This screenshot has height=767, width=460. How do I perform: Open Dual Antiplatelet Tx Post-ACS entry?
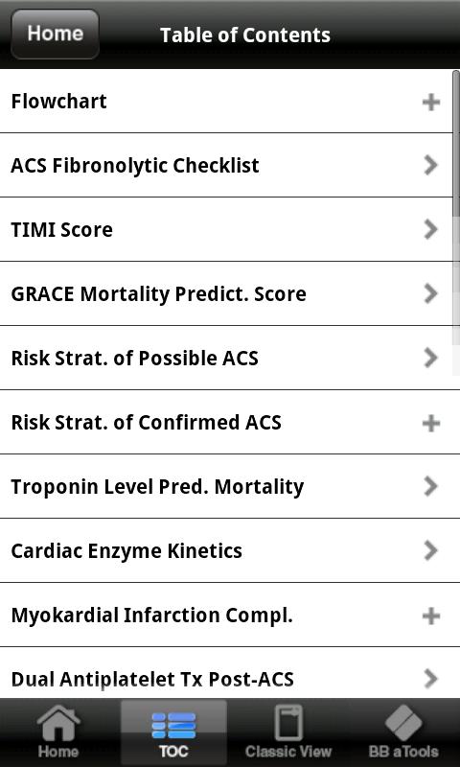230,673
